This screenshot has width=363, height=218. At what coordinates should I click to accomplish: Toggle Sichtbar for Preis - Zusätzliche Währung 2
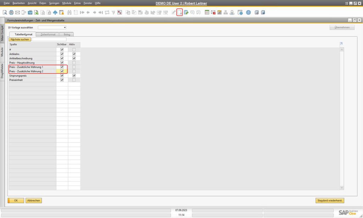62,71
